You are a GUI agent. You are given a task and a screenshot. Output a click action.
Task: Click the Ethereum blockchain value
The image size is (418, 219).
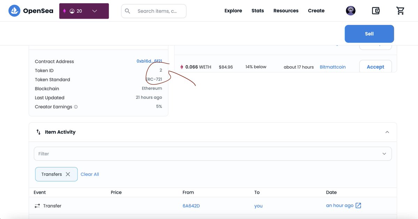coord(152,88)
